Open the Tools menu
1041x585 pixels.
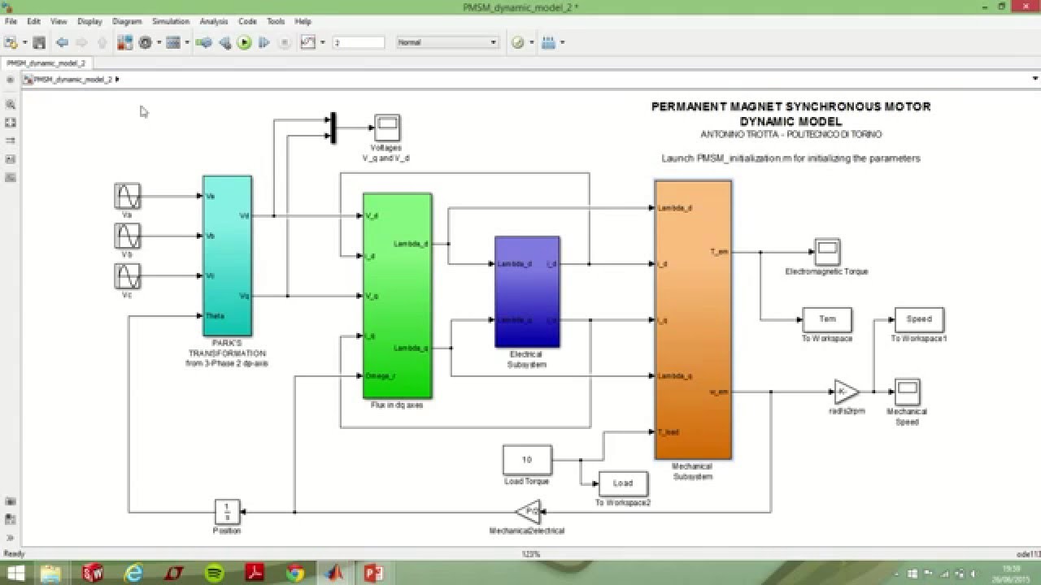[276, 21]
